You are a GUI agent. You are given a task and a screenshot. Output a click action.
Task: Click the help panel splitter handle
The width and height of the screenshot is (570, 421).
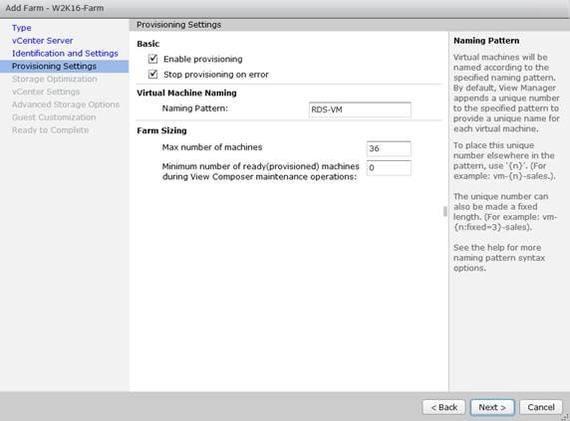tap(445, 211)
